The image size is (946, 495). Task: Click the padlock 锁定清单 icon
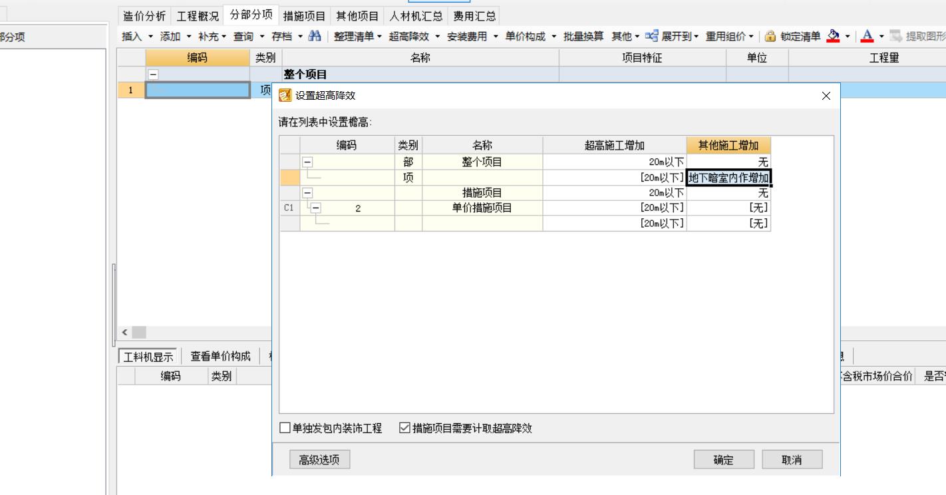click(770, 37)
